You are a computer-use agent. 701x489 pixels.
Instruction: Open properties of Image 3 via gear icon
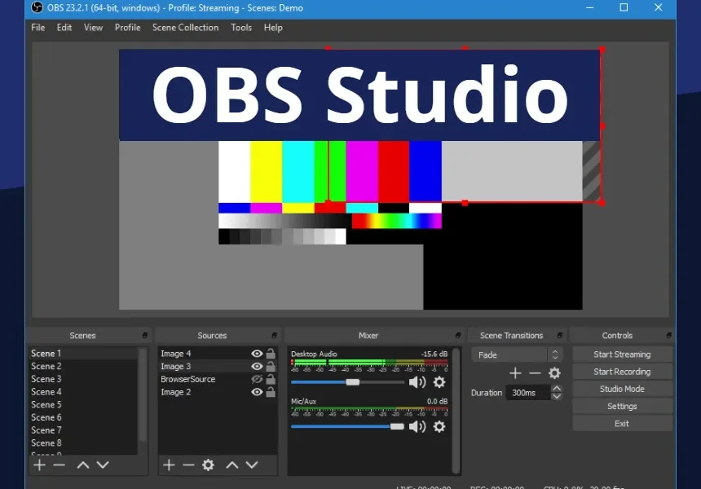coord(207,465)
